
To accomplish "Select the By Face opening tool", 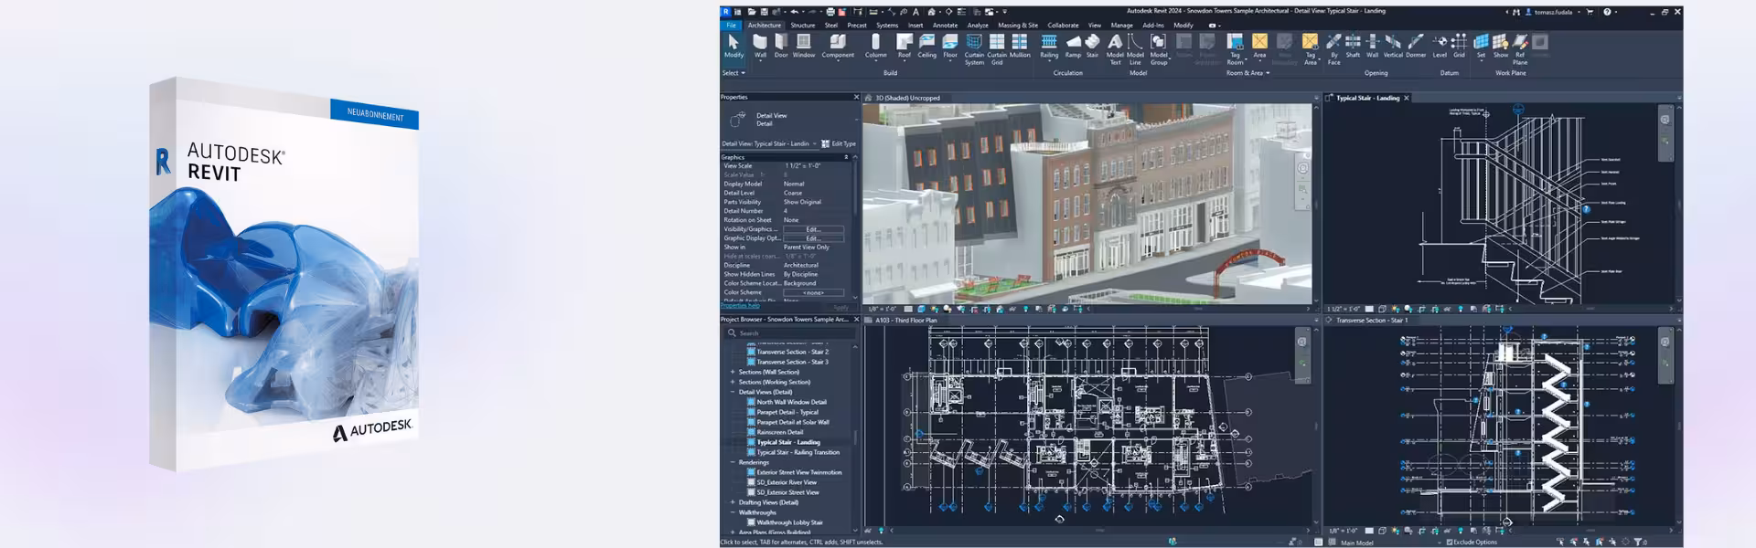I will pos(1333,48).
